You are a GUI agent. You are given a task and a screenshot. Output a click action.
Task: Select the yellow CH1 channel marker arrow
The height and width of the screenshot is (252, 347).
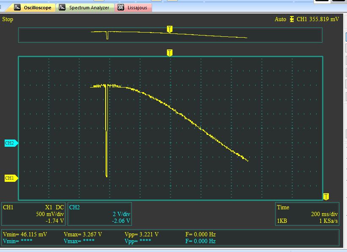point(11,178)
